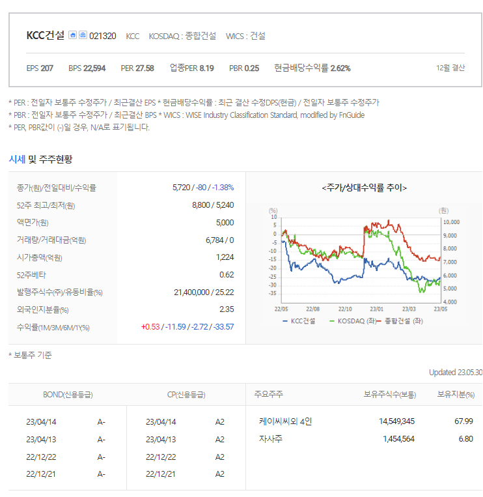The width and height of the screenshot is (483, 497).
Task: Click the WICS : 건설 classification
Action: click(245, 36)
